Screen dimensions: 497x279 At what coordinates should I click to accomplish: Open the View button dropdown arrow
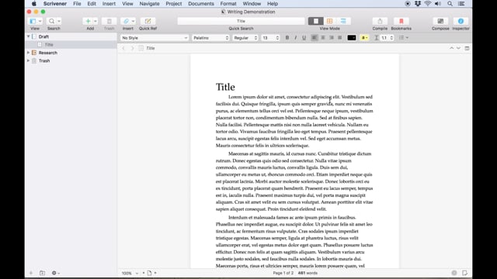tap(40, 21)
